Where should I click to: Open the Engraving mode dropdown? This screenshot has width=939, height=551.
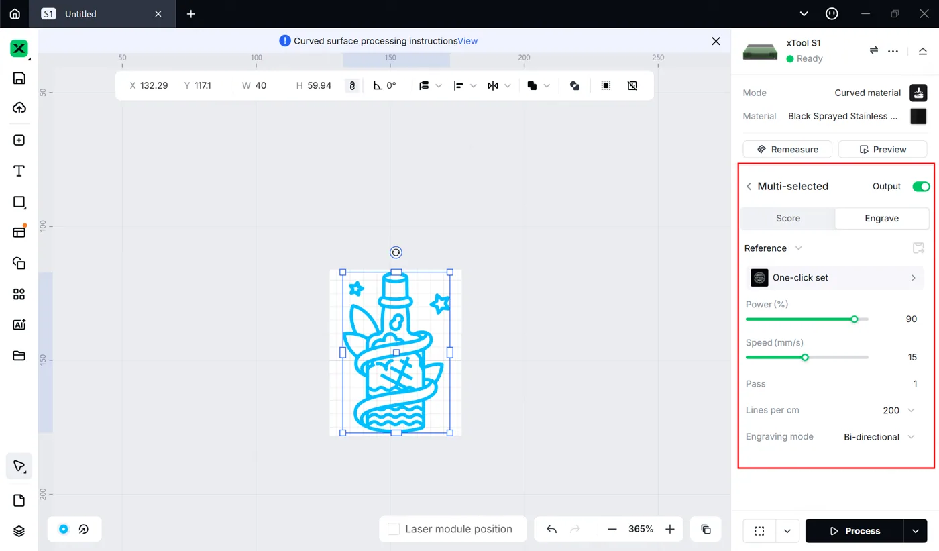(879, 437)
